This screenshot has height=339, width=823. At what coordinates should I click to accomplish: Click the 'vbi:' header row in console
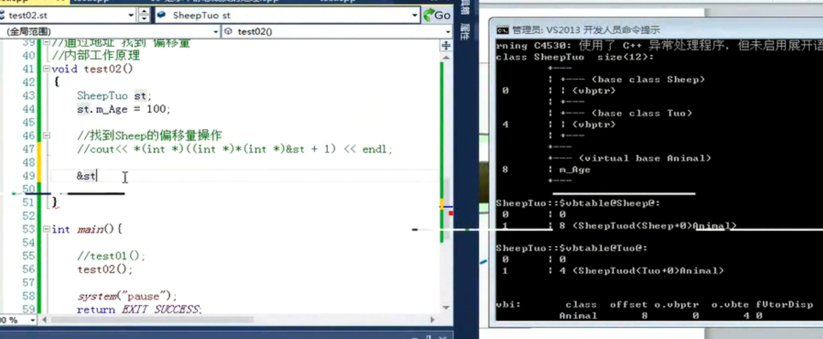point(654,305)
